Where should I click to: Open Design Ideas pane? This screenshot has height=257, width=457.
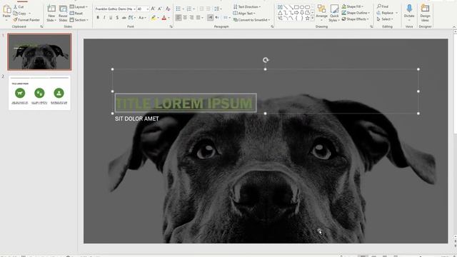click(x=425, y=13)
